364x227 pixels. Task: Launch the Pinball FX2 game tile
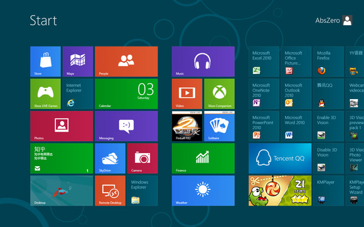click(187, 126)
